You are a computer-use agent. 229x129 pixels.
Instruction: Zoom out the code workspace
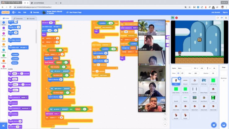[165, 119]
